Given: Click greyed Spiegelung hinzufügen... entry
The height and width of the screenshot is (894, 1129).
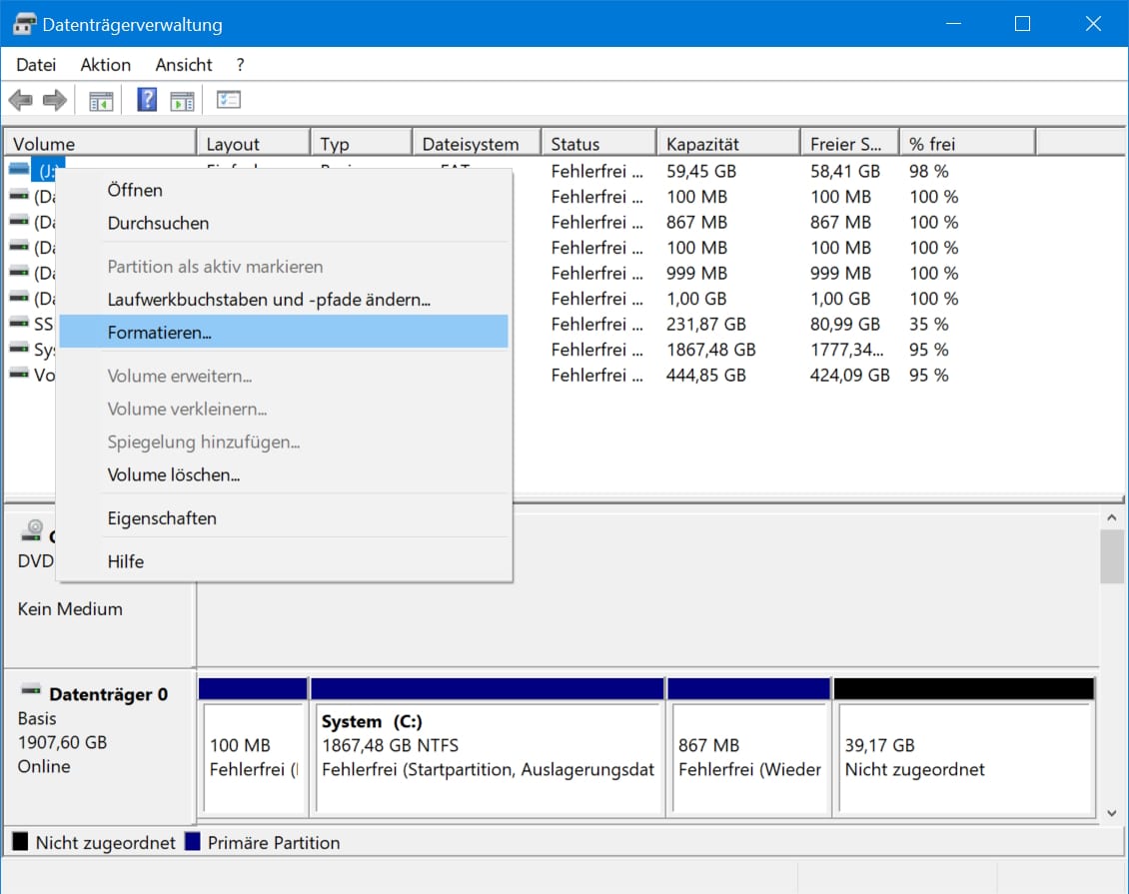Looking at the screenshot, I should pyautogui.click(x=284, y=442).
